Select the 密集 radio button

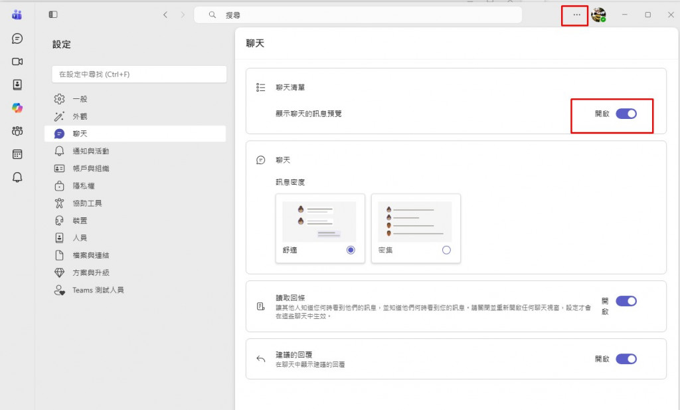[446, 250]
